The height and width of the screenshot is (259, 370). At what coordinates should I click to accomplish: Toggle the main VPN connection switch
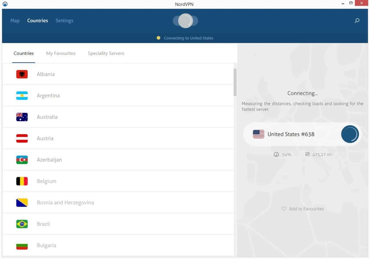tap(185, 21)
